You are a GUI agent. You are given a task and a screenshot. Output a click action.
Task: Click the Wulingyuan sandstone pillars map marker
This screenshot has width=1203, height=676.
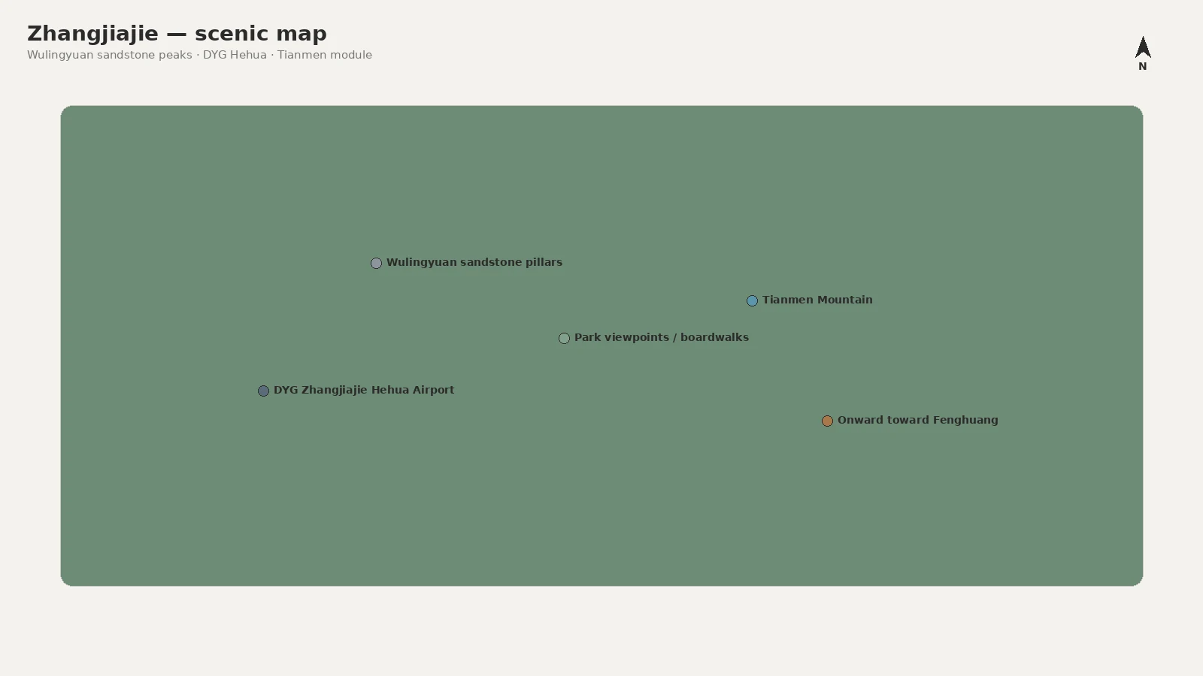pyautogui.click(x=376, y=263)
